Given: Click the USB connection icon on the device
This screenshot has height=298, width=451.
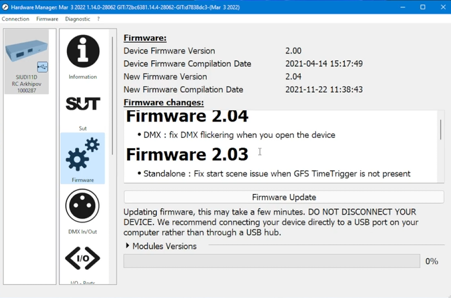Looking at the screenshot, I should tap(42, 67).
